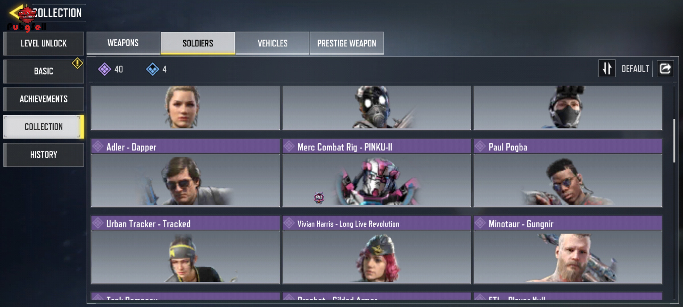Image resolution: width=683 pixels, height=307 pixels.
Task: Switch to the Vehicles tab
Action: coord(272,43)
